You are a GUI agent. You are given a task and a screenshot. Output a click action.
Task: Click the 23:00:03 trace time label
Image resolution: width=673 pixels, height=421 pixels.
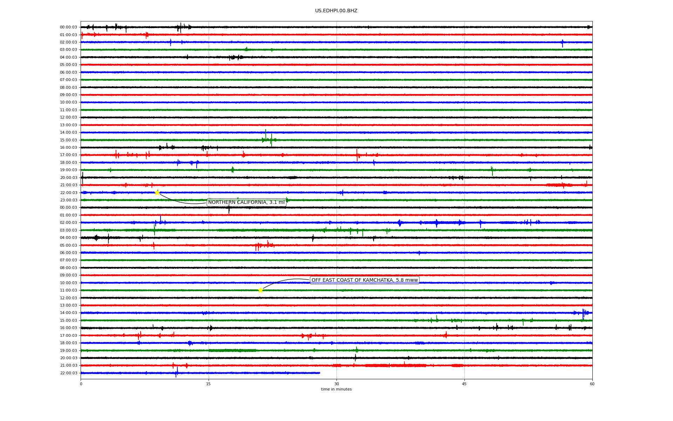[x=68, y=200]
